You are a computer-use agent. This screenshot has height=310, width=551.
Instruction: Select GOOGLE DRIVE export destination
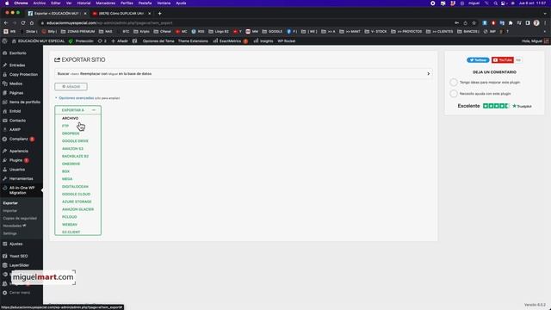75,141
